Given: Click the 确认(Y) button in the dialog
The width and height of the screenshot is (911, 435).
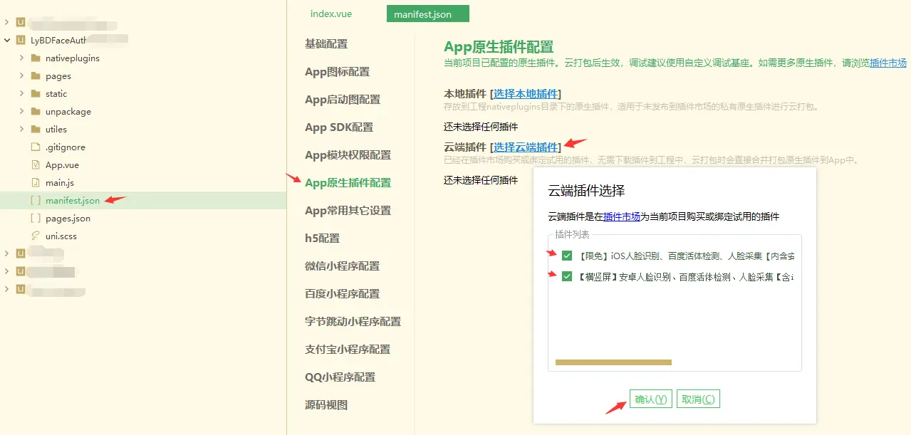Looking at the screenshot, I should click(x=650, y=399).
